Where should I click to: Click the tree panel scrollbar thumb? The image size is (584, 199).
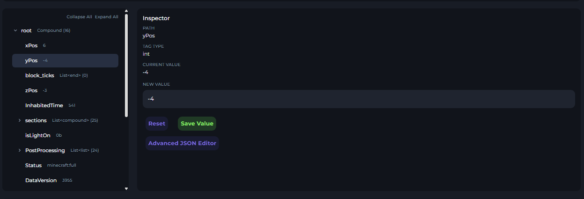pos(126,66)
